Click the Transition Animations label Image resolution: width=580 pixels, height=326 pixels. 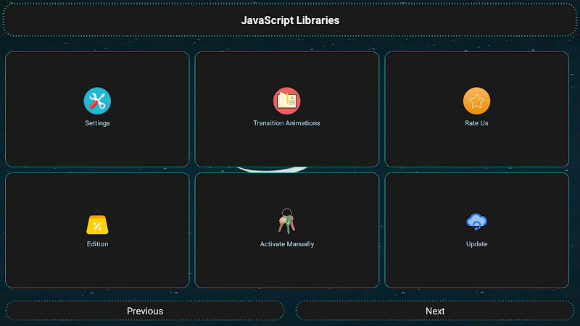click(286, 123)
